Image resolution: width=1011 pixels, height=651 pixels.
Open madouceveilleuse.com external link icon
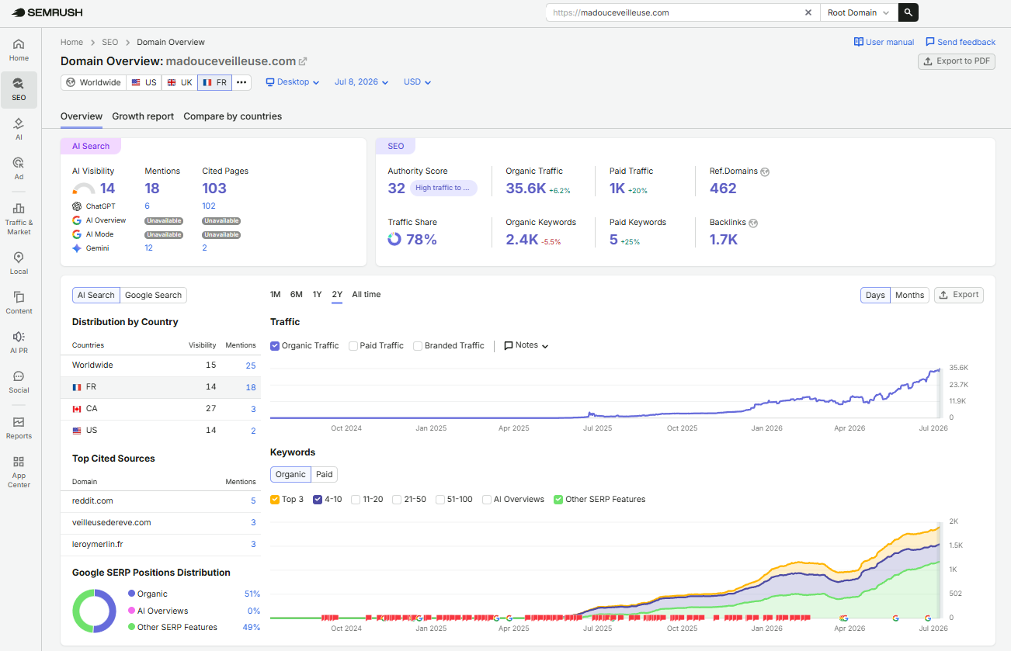point(303,61)
